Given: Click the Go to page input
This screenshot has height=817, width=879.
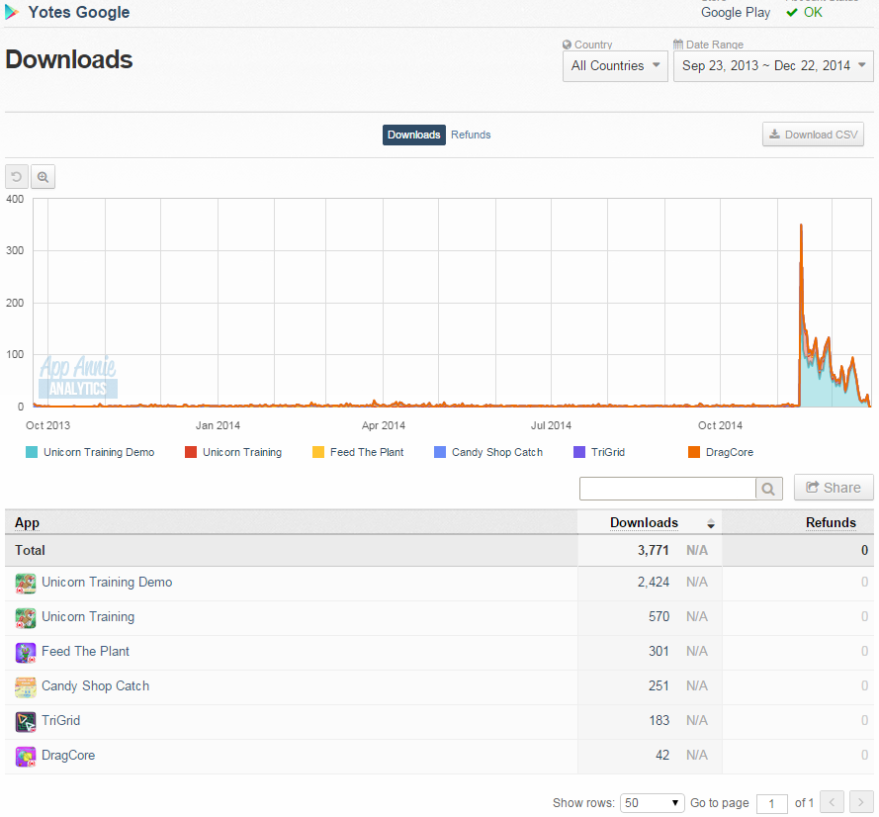Looking at the screenshot, I should [771, 803].
